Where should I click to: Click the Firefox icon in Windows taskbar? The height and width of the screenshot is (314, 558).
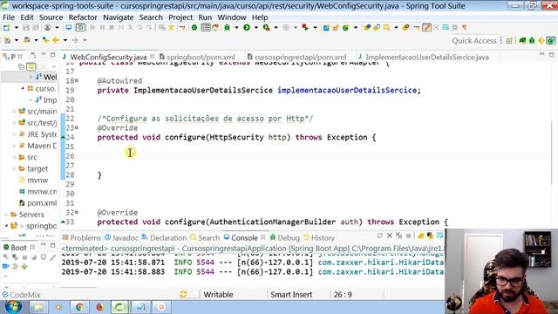pyautogui.click(x=99, y=307)
